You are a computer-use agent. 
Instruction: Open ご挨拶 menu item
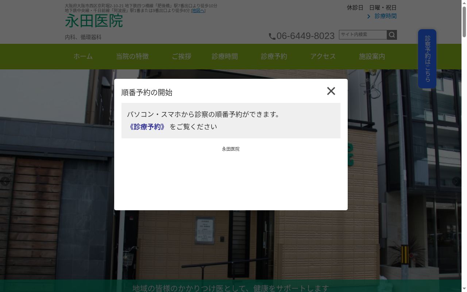tap(182, 57)
